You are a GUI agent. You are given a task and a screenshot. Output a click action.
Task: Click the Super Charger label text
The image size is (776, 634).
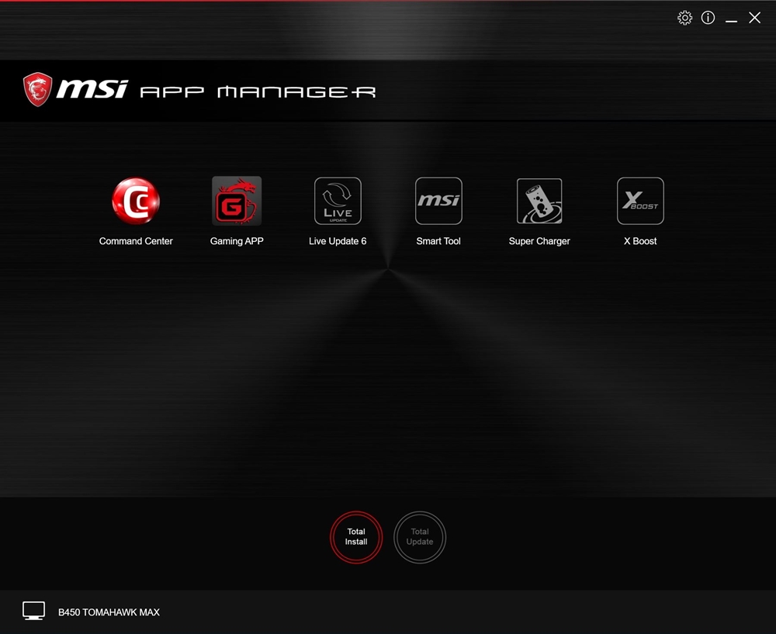539,241
